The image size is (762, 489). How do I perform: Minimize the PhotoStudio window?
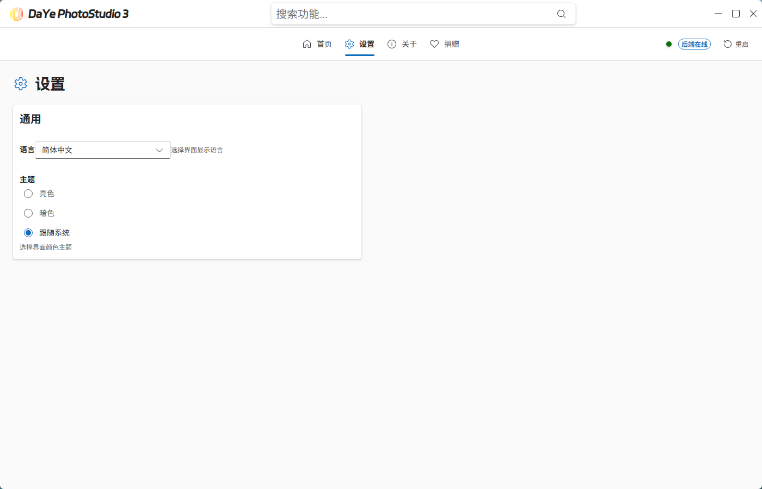[x=718, y=14]
